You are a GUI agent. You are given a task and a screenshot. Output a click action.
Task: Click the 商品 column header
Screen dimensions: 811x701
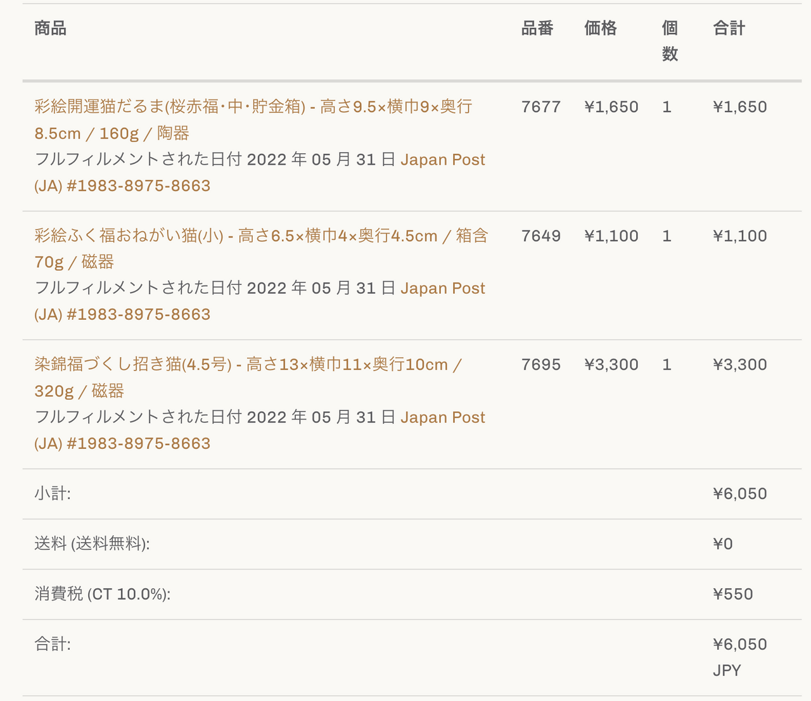point(51,28)
